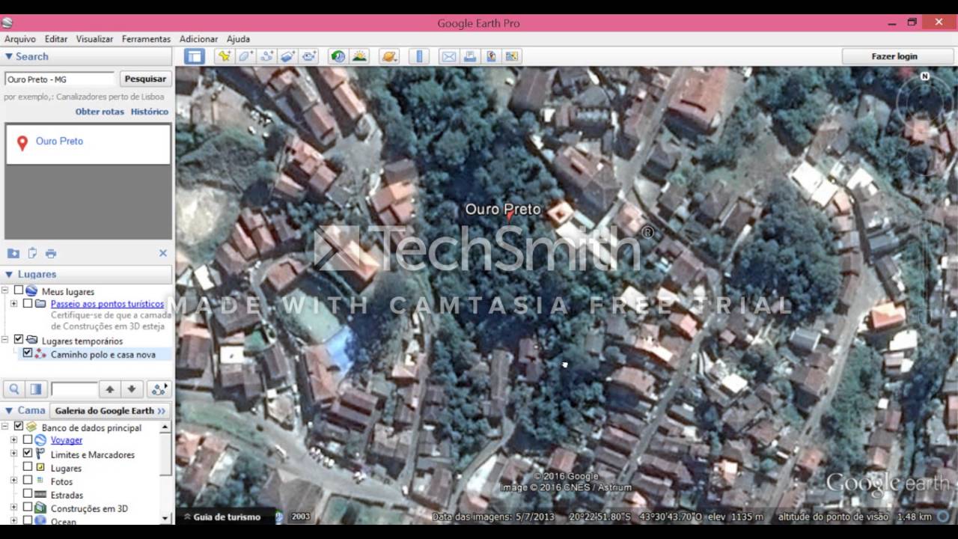Image resolution: width=958 pixels, height=539 pixels.
Task: Collapse Meus lugares tree node
Action: click(x=5, y=290)
